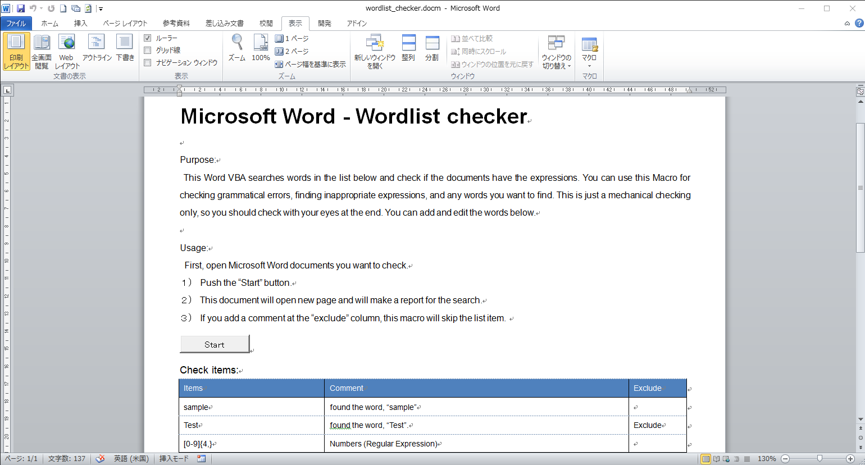Show 1 ページ single page zoom

(x=292, y=38)
